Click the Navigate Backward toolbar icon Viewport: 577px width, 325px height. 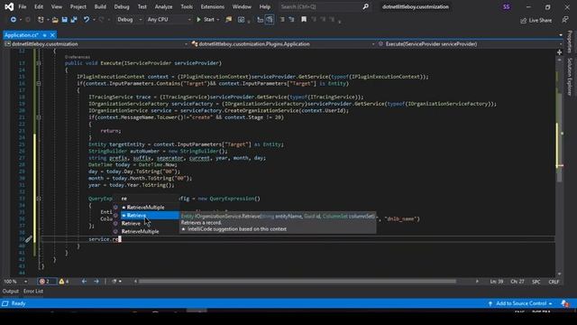(14, 20)
